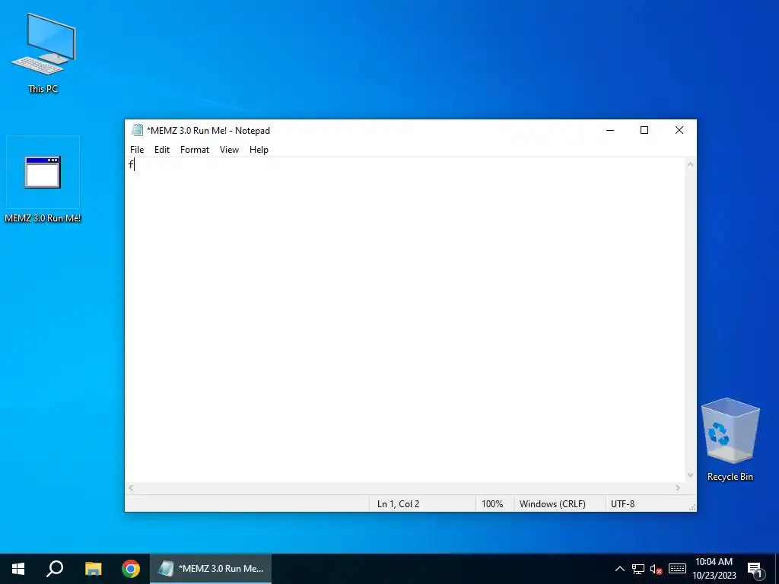Viewport: 779px width, 584px height.
Task: Show hidden system tray icons
Action: tap(619, 569)
